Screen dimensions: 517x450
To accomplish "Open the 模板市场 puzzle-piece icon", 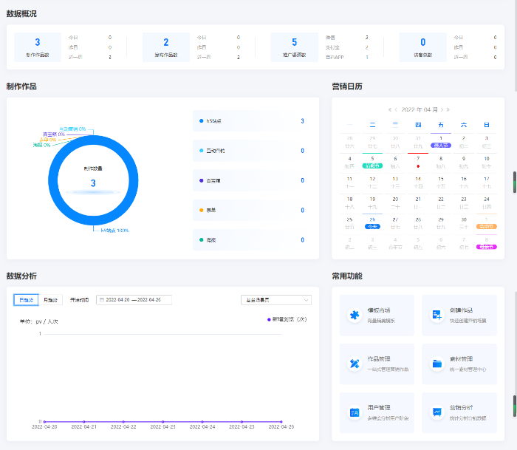I will coord(355,315).
